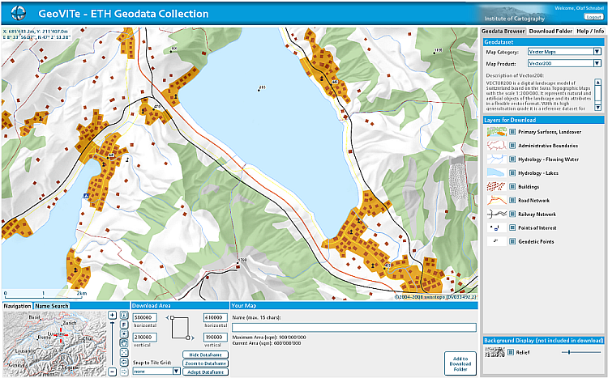Click description scrollbar down arrow
The image size is (608, 378).
pyautogui.click(x=597, y=108)
